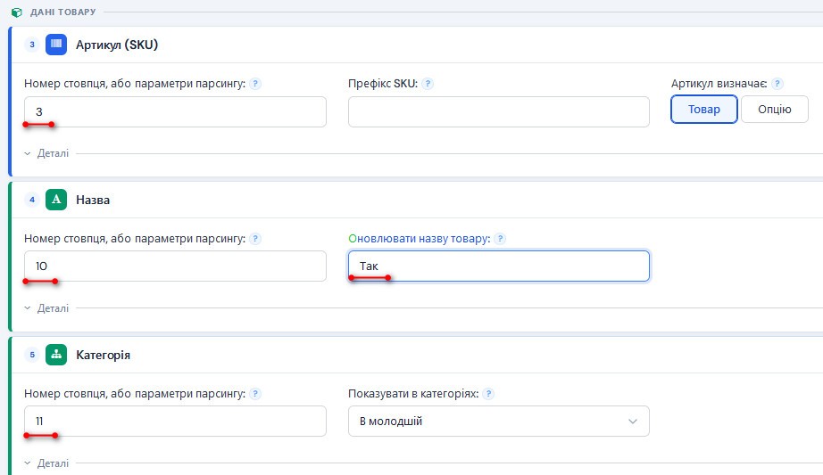Open help for Показувати в категоріях

click(488, 394)
